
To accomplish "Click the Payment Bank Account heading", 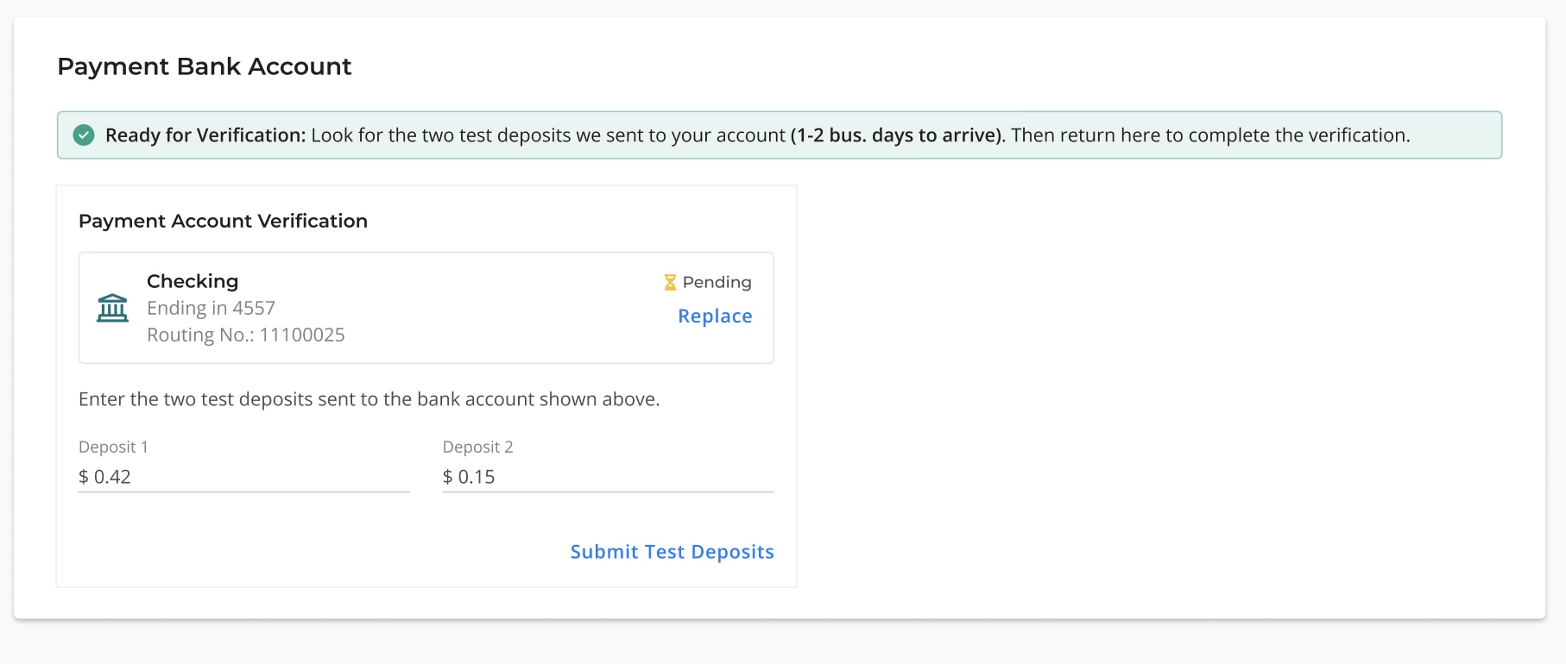I will click(205, 66).
